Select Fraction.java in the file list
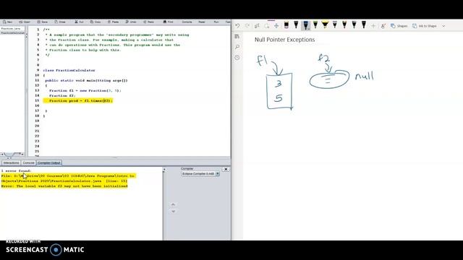The image size is (463, 260). click(x=11, y=29)
